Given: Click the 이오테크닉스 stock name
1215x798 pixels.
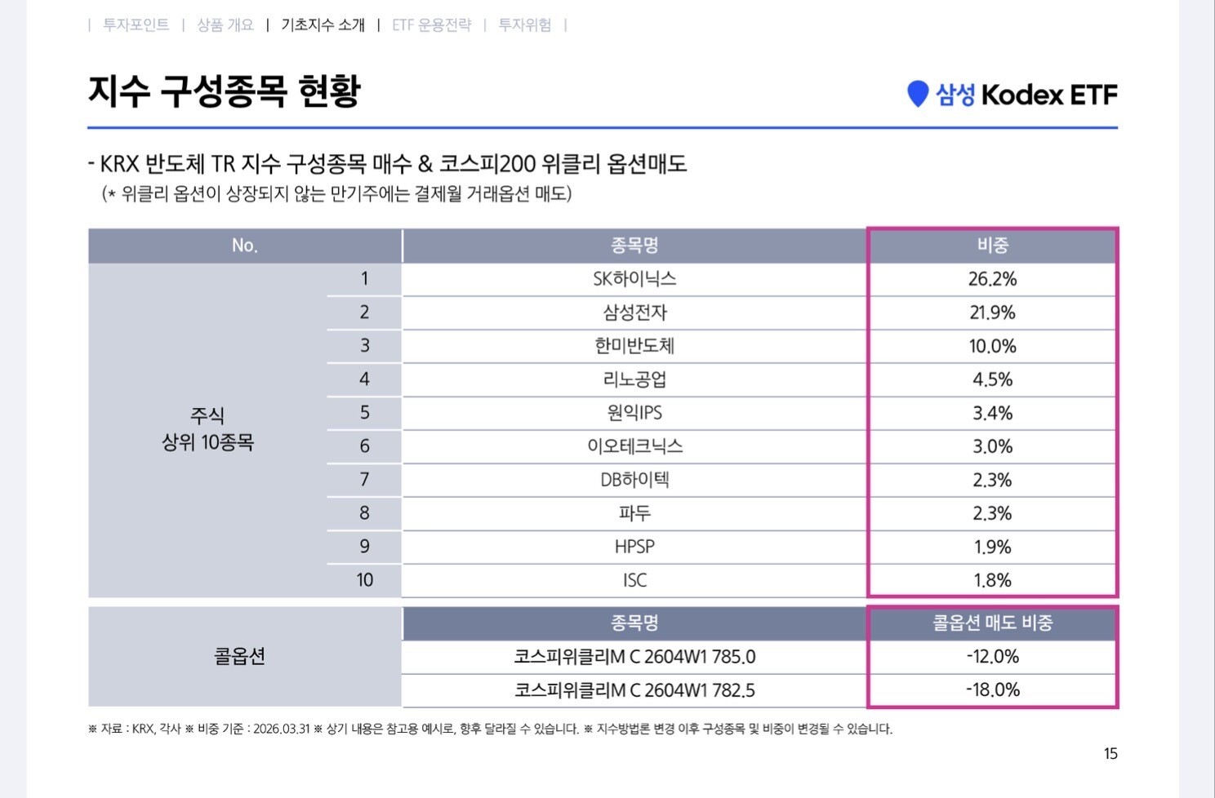Looking at the screenshot, I should point(634,446).
